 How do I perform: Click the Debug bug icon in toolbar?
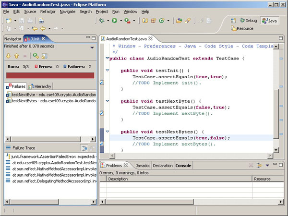[x=101, y=21]
